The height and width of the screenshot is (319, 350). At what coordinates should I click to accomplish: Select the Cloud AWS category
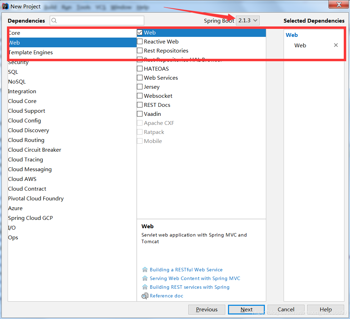pos(72,179)
